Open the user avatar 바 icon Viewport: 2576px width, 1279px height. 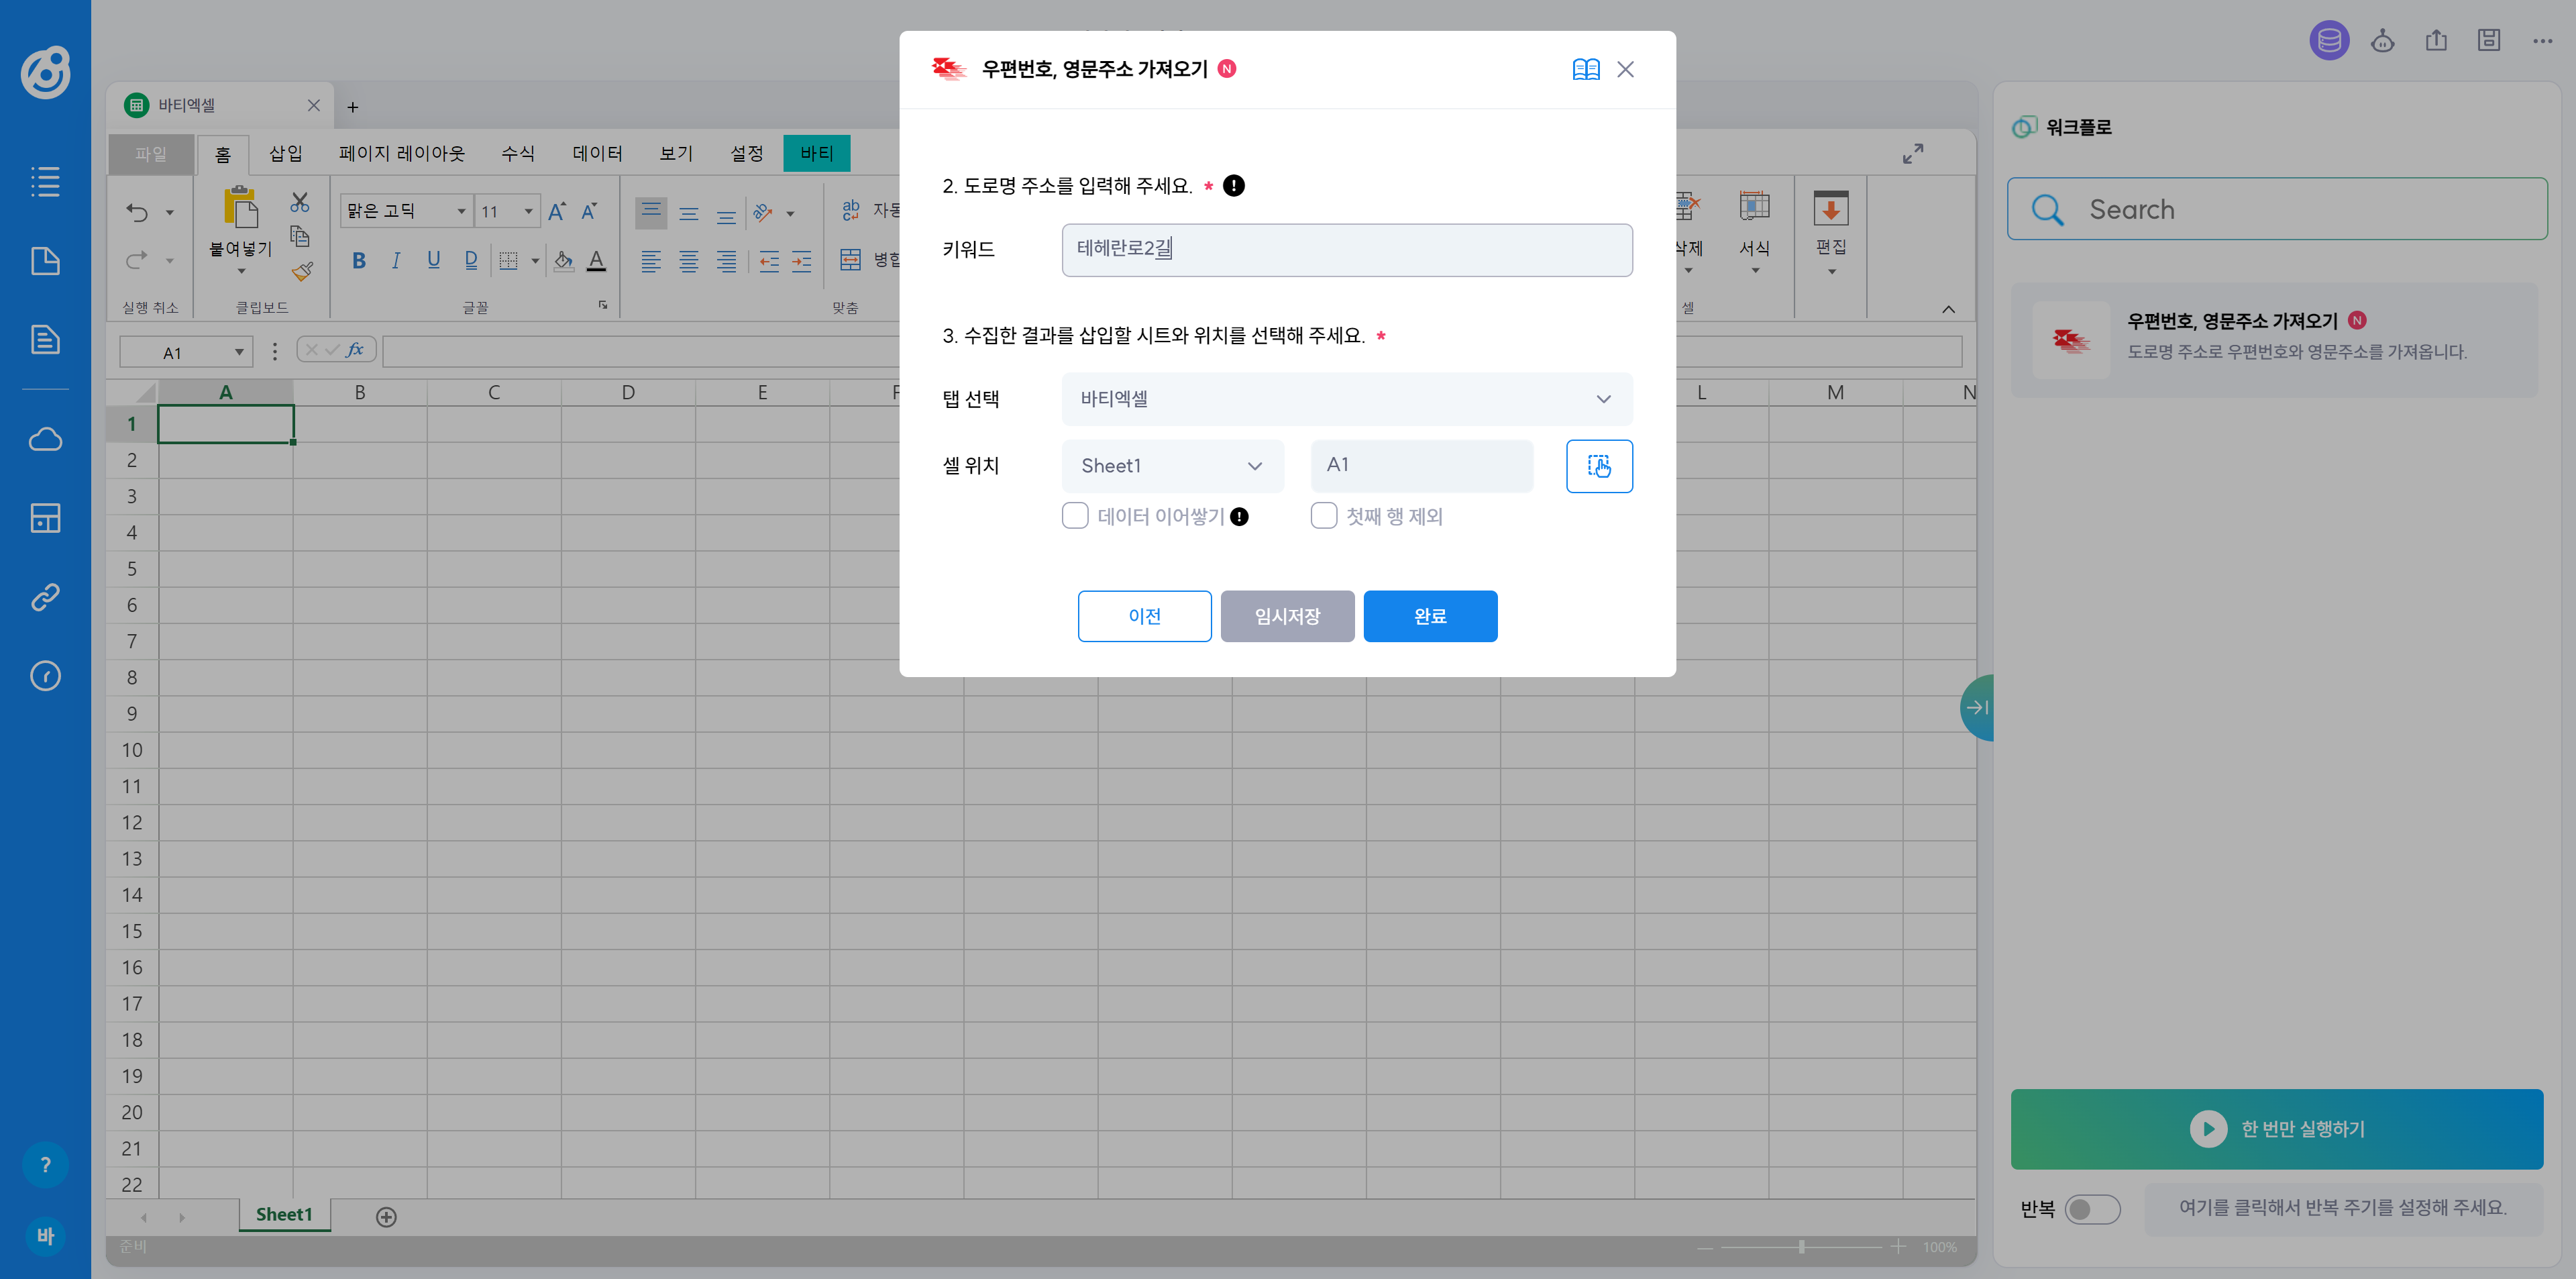coord(45,1236)
